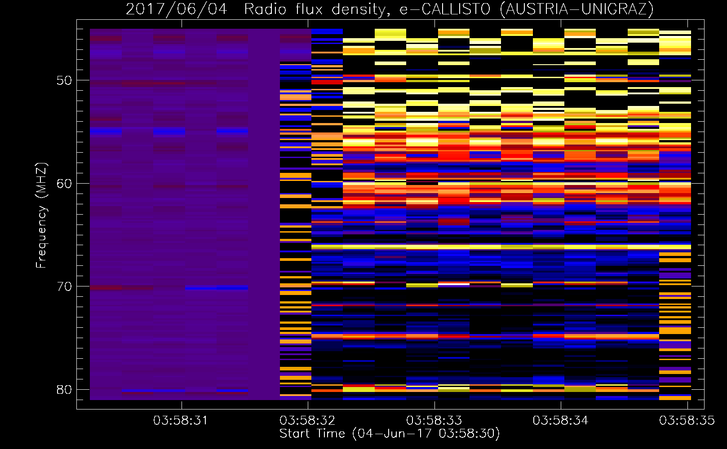The width and height of the screenshot is (727, 449).
Task: Click the '03:58:31' time tick label
Action: click(x=181, y=420)
